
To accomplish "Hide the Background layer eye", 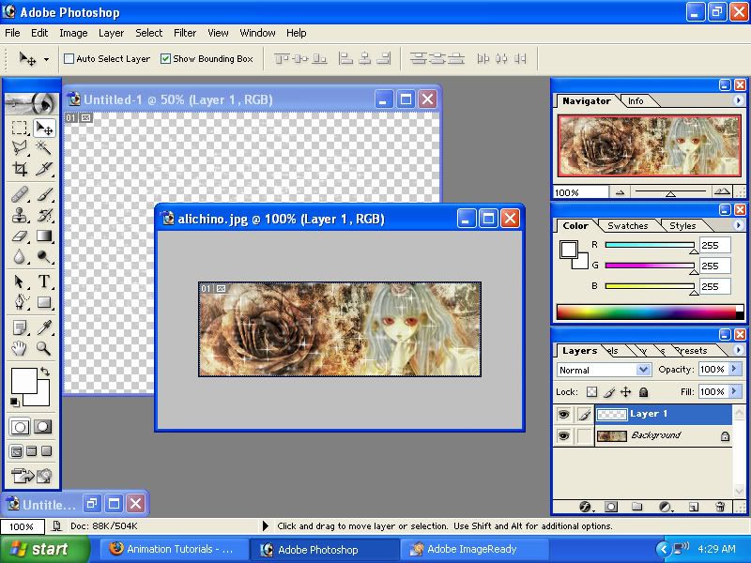I will 564,435.
